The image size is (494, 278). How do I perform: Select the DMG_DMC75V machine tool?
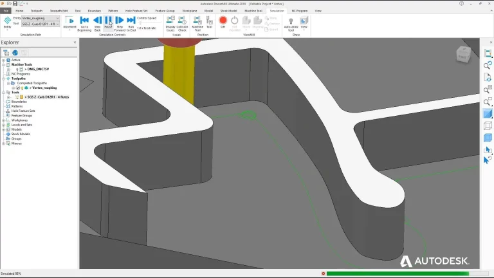click(x=38, y=69)
